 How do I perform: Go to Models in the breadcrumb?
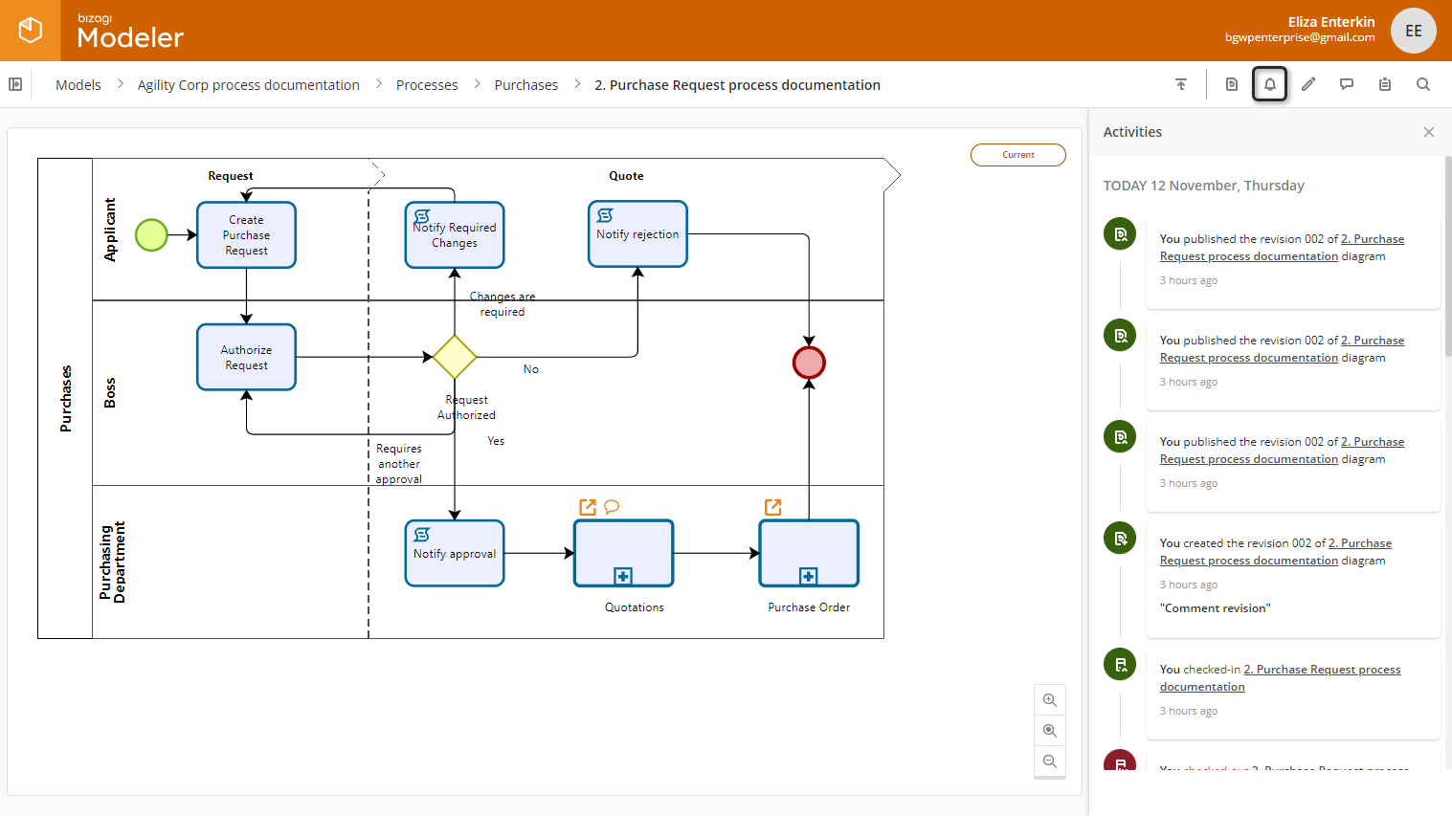78,85
